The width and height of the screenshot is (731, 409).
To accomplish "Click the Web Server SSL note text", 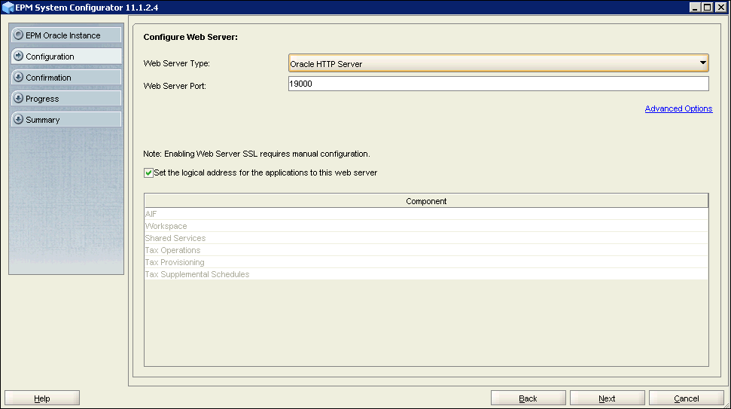I will [257, 154].
